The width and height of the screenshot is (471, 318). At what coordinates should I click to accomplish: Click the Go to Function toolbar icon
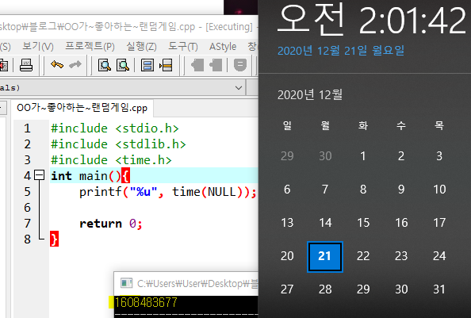coord(147,65)
